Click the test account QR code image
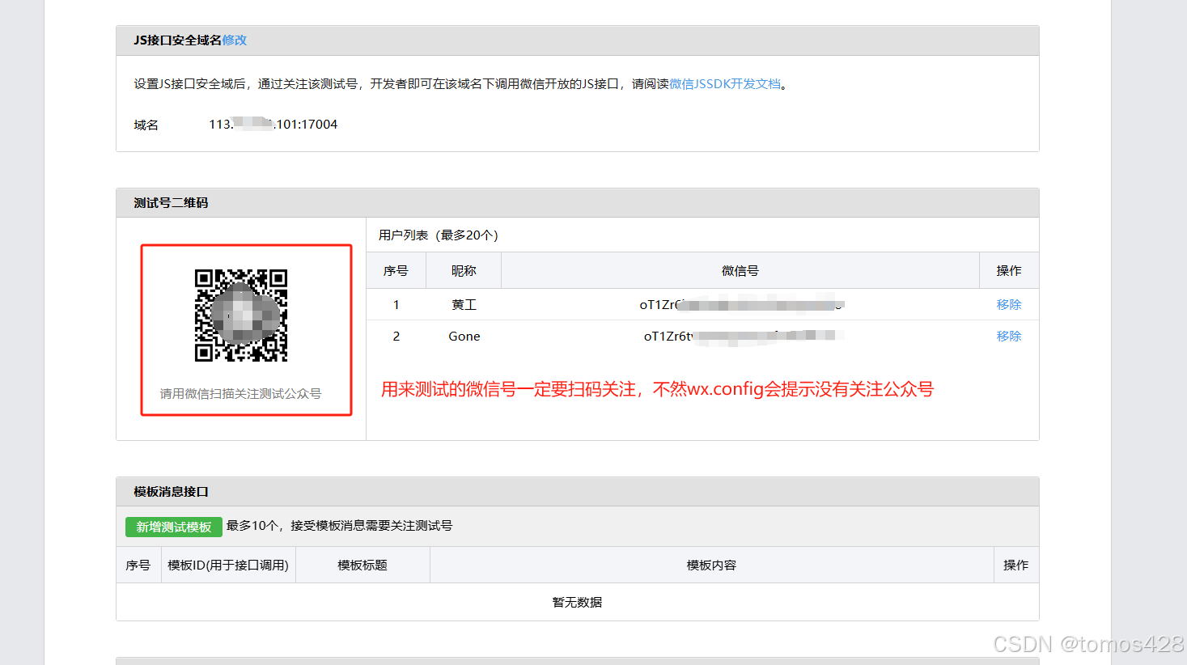The height and width of the screenshot is (665, 1187). pos(241,316)
